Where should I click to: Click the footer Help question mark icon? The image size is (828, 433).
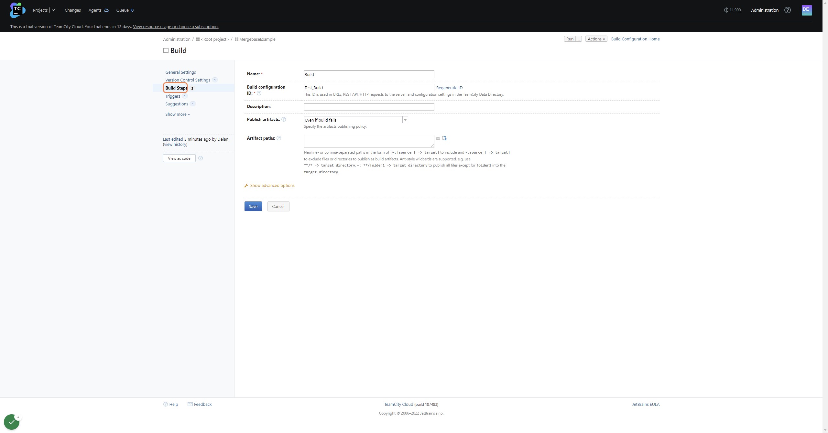coord(166,404)
